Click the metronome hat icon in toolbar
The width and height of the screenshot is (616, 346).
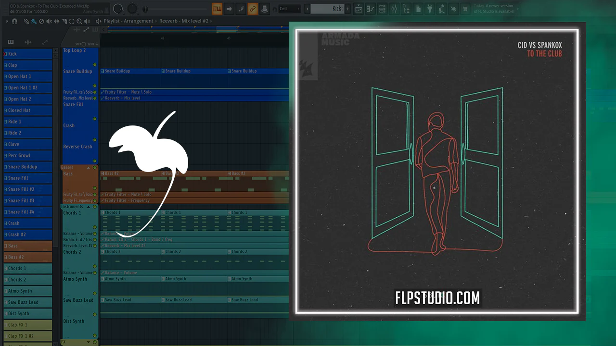point(264,9)
